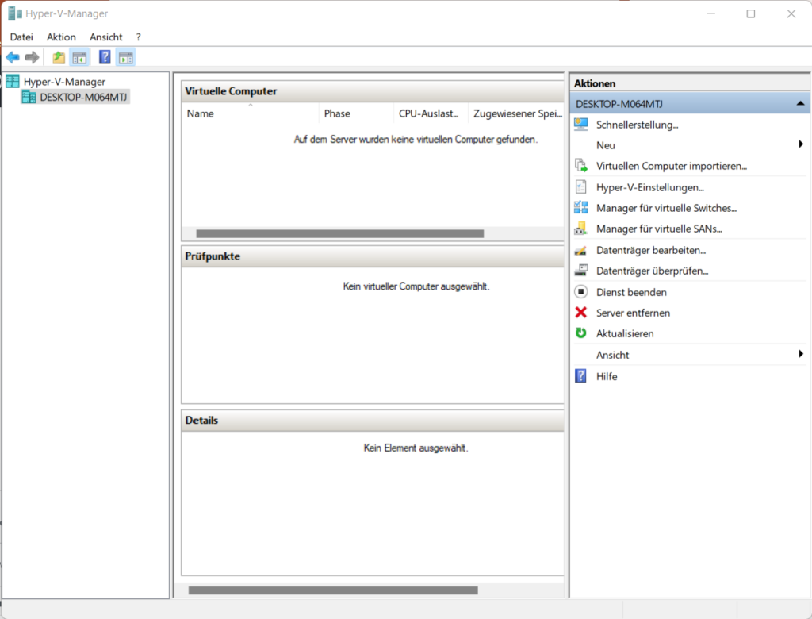This screenshot has height=619, width=812.
Task: Open Manager für virtuelle Switches...
Action: 666,208
